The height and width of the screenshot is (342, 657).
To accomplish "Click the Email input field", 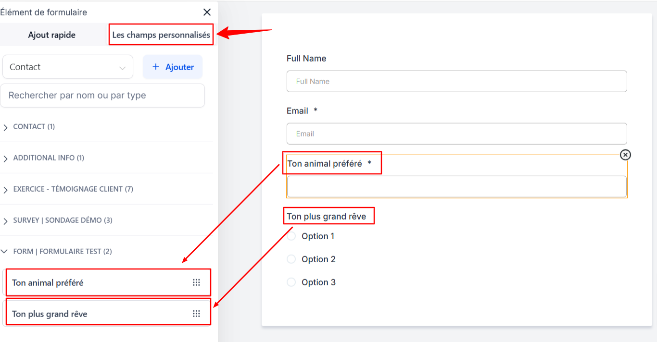I will coord(456,134).
